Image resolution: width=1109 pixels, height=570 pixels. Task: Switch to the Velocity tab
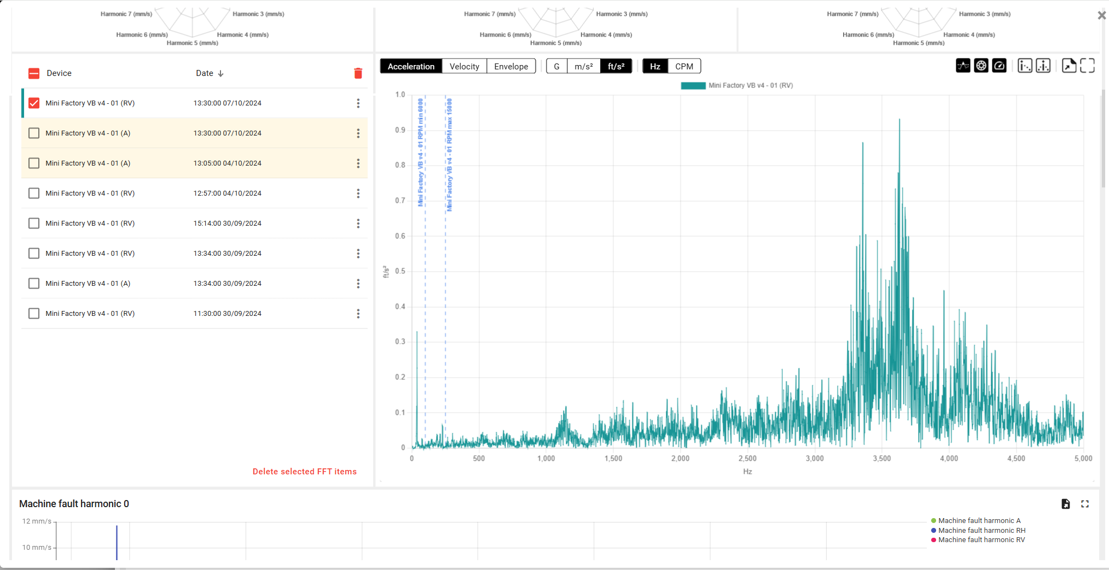[464, 67]
